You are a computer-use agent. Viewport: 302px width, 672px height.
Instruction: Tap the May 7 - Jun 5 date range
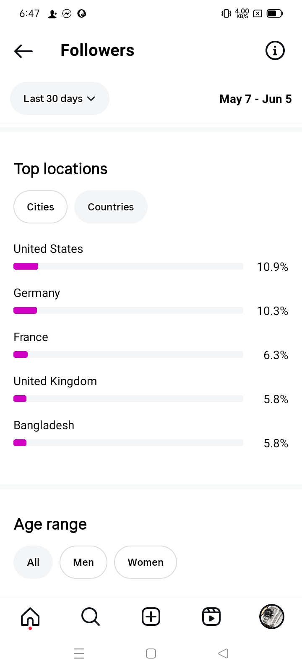[x=255, y=99]
